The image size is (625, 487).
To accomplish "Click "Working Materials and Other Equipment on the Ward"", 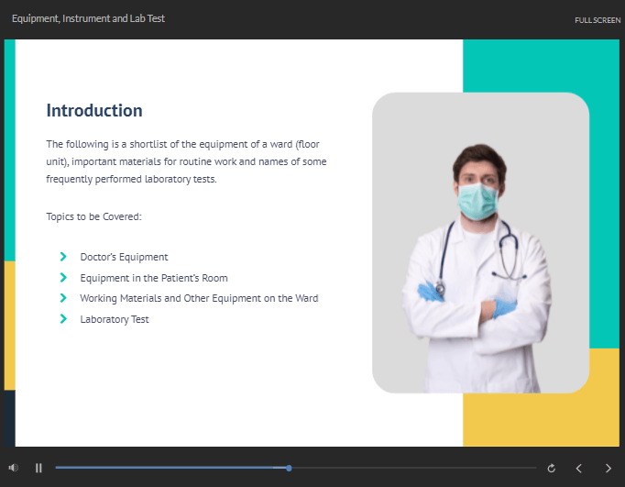I will [x=199, y=298].
